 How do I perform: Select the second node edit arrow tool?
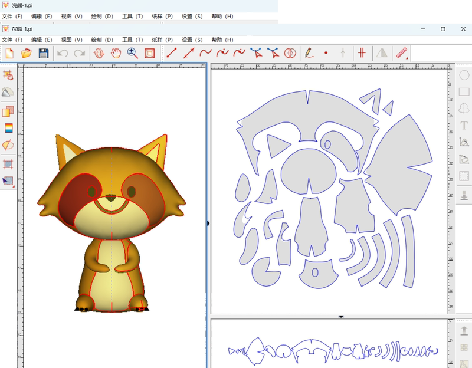pos(273,52)
